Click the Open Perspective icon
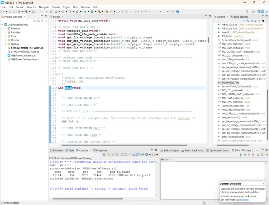 254,12
